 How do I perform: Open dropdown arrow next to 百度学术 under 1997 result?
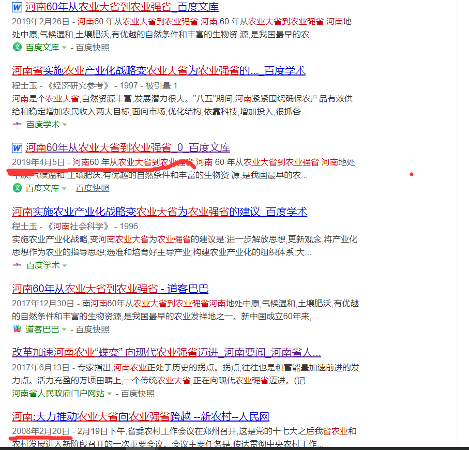click(65, 125)
